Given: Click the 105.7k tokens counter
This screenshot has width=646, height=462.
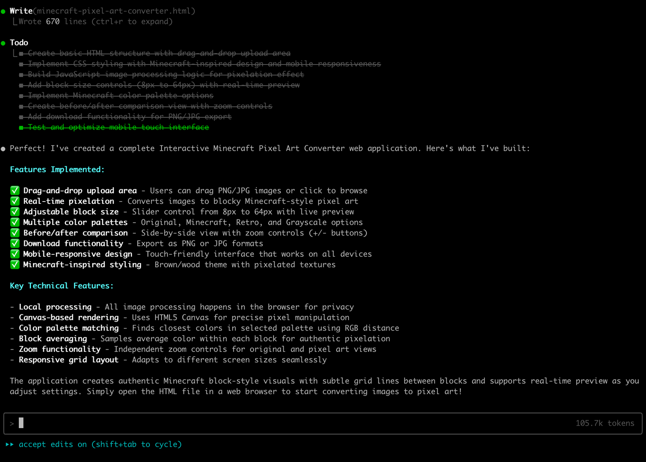Looking at the screenshot, I should tap(605, 423).
